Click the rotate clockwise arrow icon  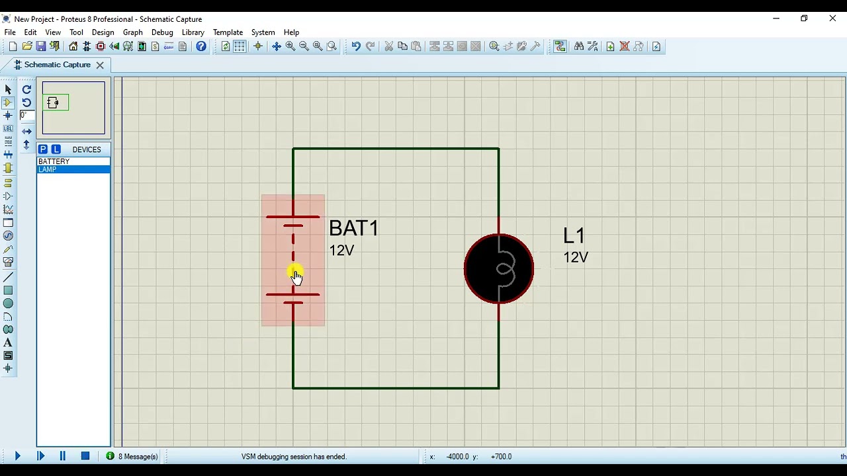[x=26, y=89]
